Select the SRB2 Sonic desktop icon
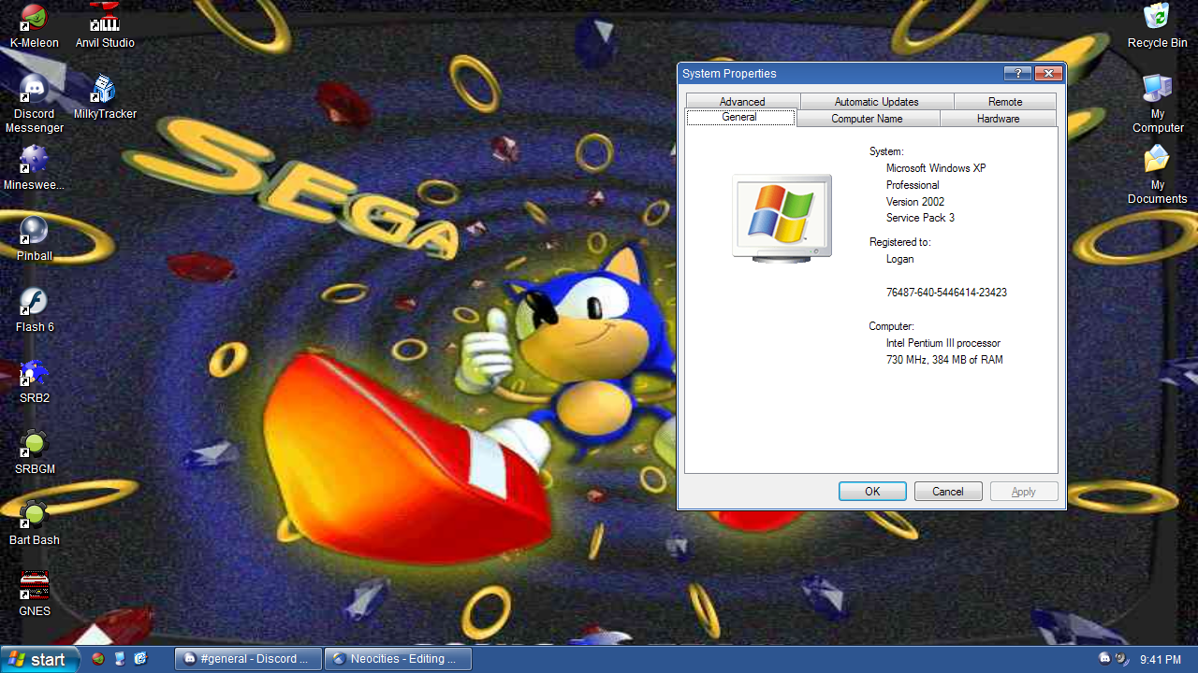 [x=34, y=374]
